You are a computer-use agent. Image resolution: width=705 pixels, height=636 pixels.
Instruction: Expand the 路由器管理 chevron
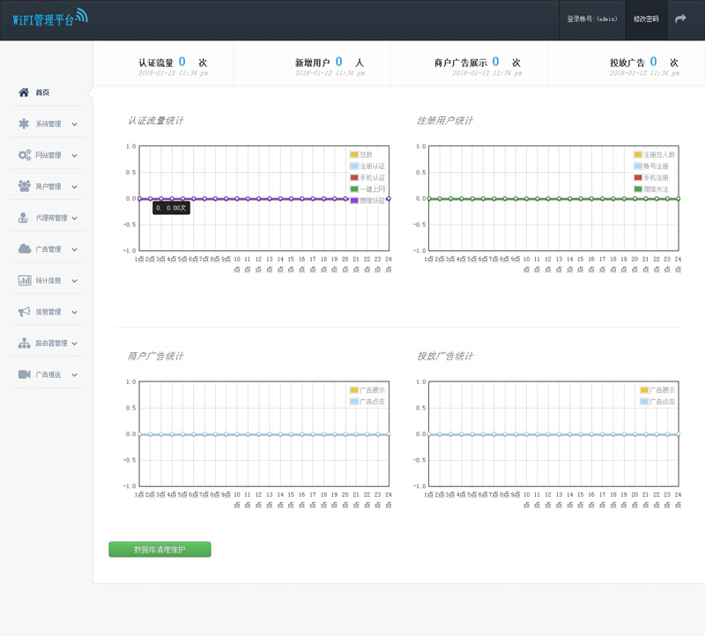click(x=75, y=344)
